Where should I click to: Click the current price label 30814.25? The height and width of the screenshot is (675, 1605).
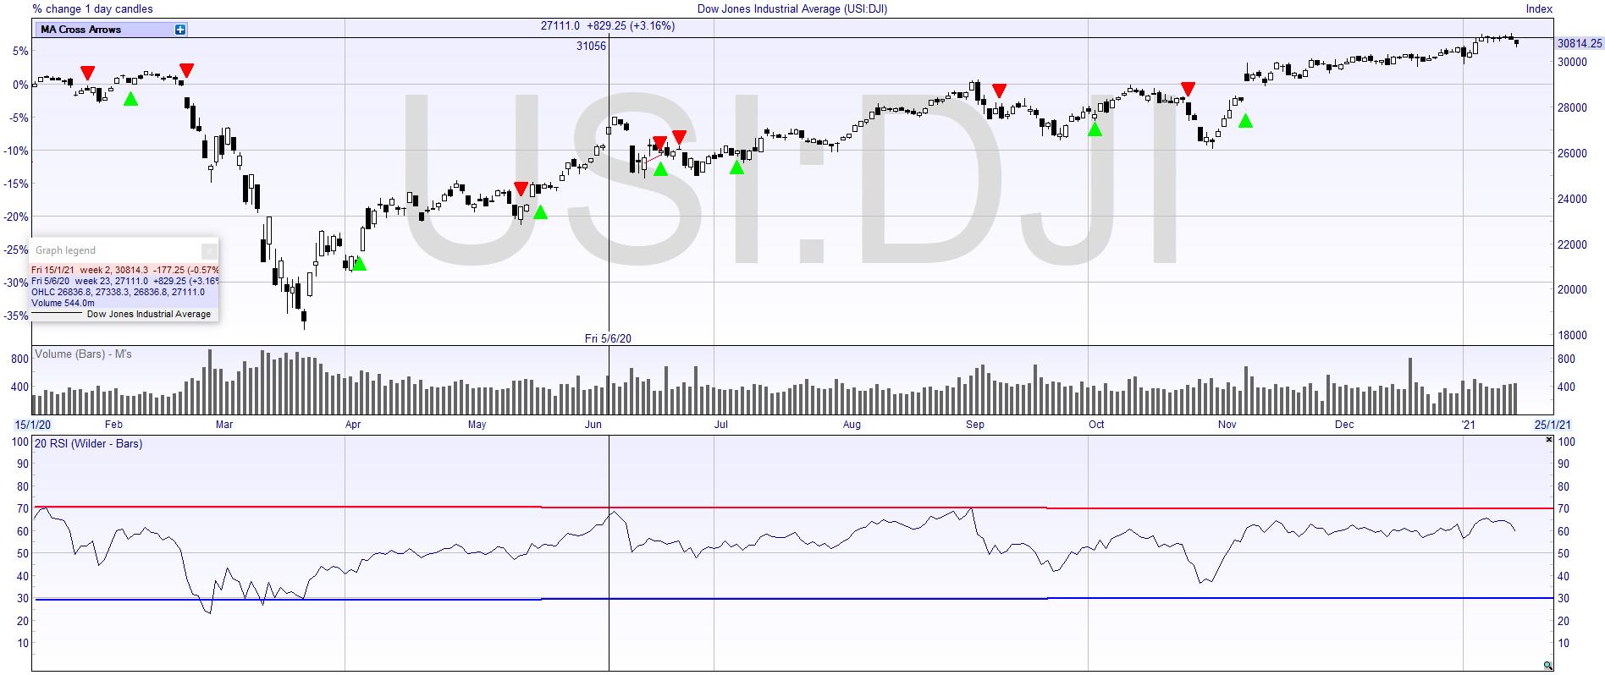1580,43
